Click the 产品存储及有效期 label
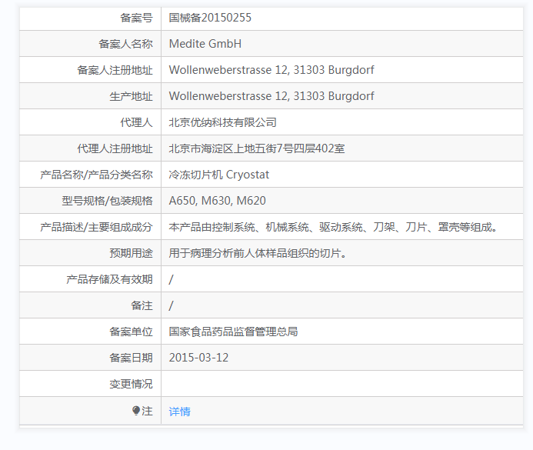The image size is (533, 450). click(109, 279)
